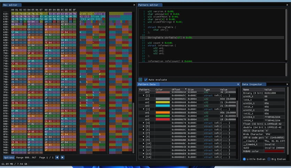
Task: Expand the [10] struct entry
Action: coord(143,143)
